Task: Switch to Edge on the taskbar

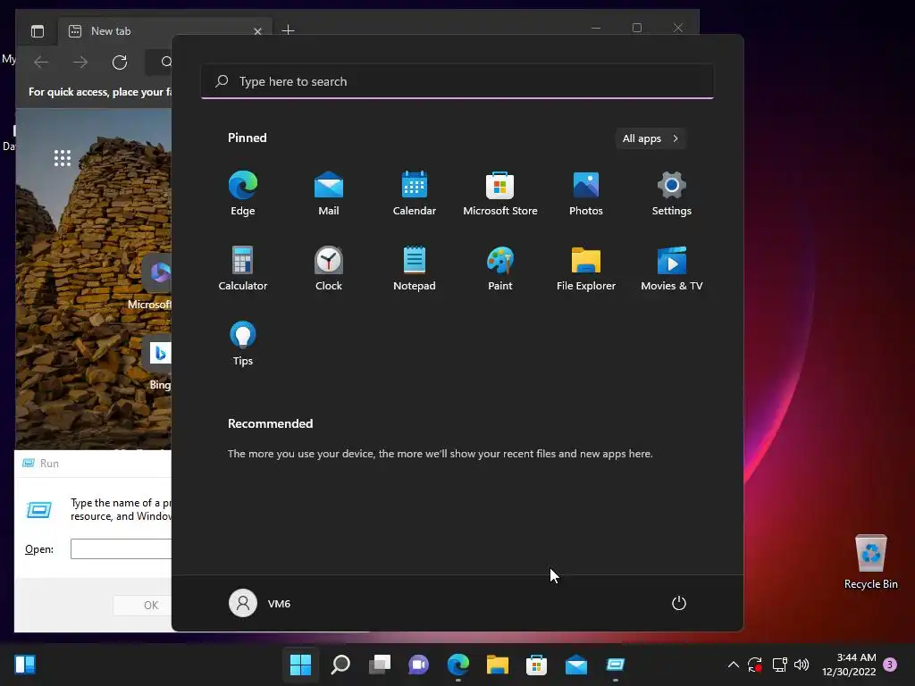Action: [458, 665]
